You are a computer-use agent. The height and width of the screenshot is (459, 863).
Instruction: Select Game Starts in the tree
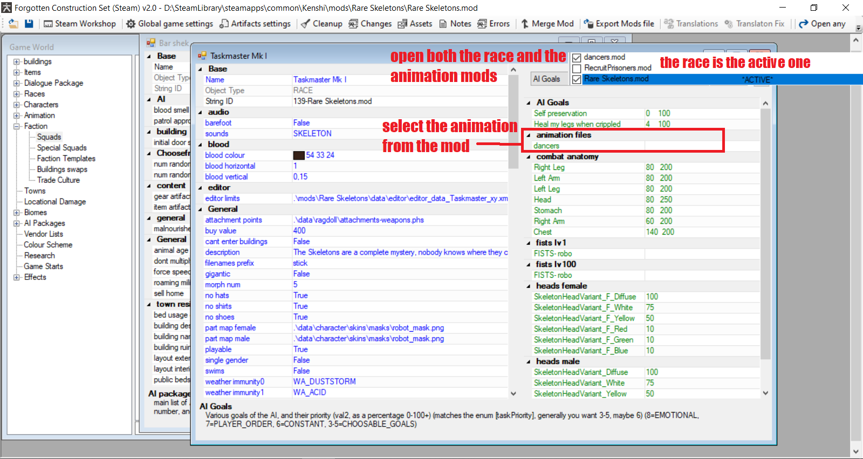44,266
